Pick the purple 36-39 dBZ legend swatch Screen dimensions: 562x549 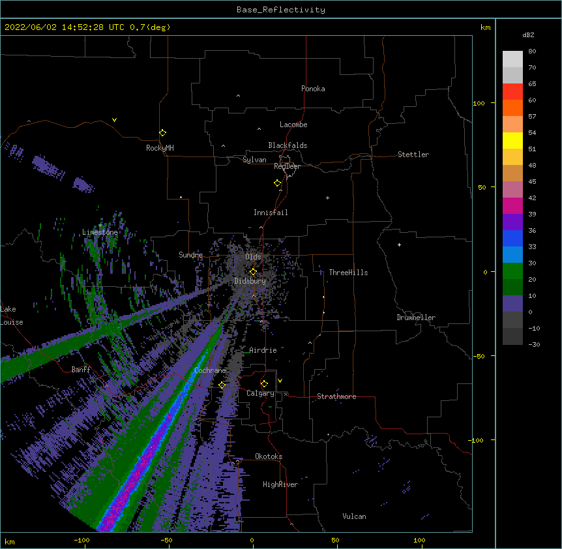(x=512, y=222)
